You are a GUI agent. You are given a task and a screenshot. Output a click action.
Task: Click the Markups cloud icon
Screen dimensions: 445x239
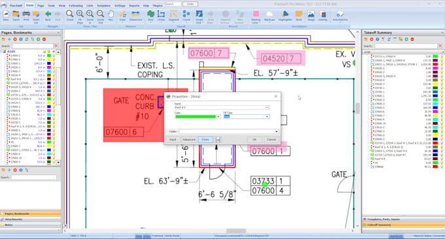click(x=270, y=16)
